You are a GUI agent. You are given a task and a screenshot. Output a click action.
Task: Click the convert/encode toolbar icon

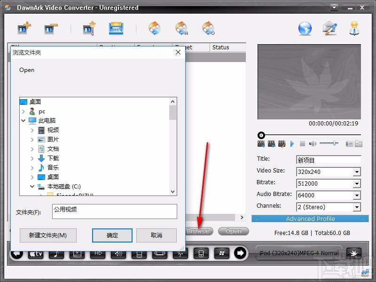tap(116, 28)
